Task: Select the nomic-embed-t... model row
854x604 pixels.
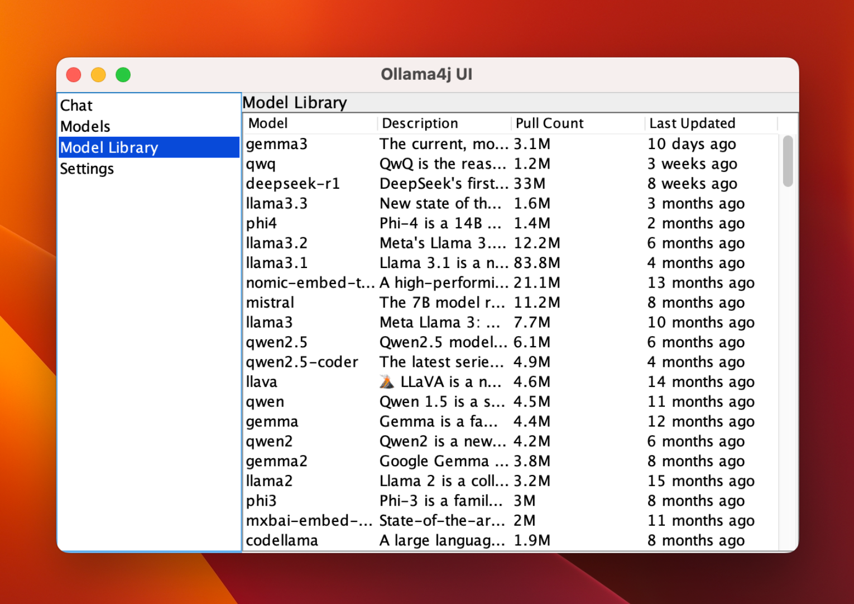Action: click(x=310, y=283)
